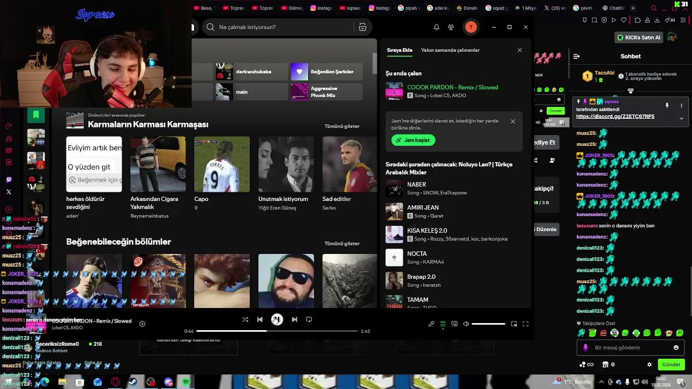The width and height of the screenshot is (692, 389).
Task: Open the gift shop icon in chat
Action: click(605, 365)
